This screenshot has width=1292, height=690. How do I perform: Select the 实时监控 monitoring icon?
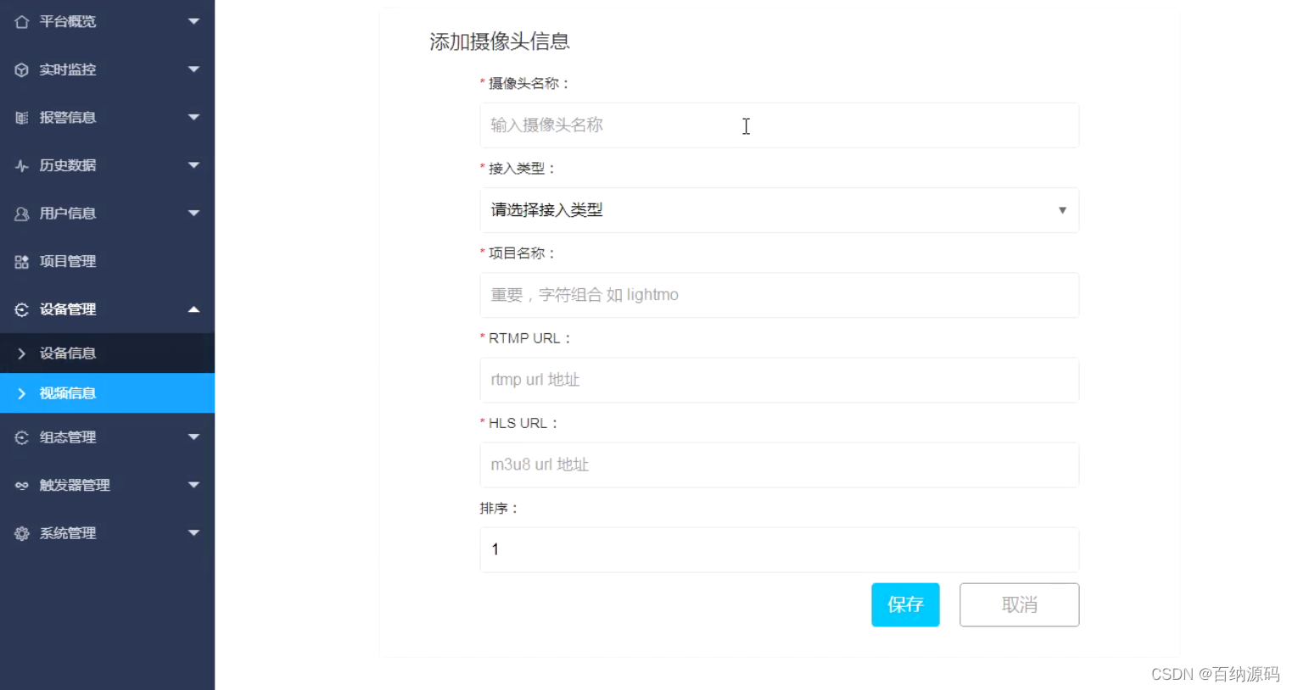pos(20,70)
